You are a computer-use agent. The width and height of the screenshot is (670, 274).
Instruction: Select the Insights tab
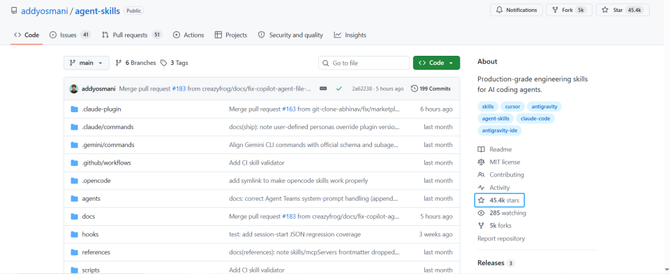(x=350, y=35)
